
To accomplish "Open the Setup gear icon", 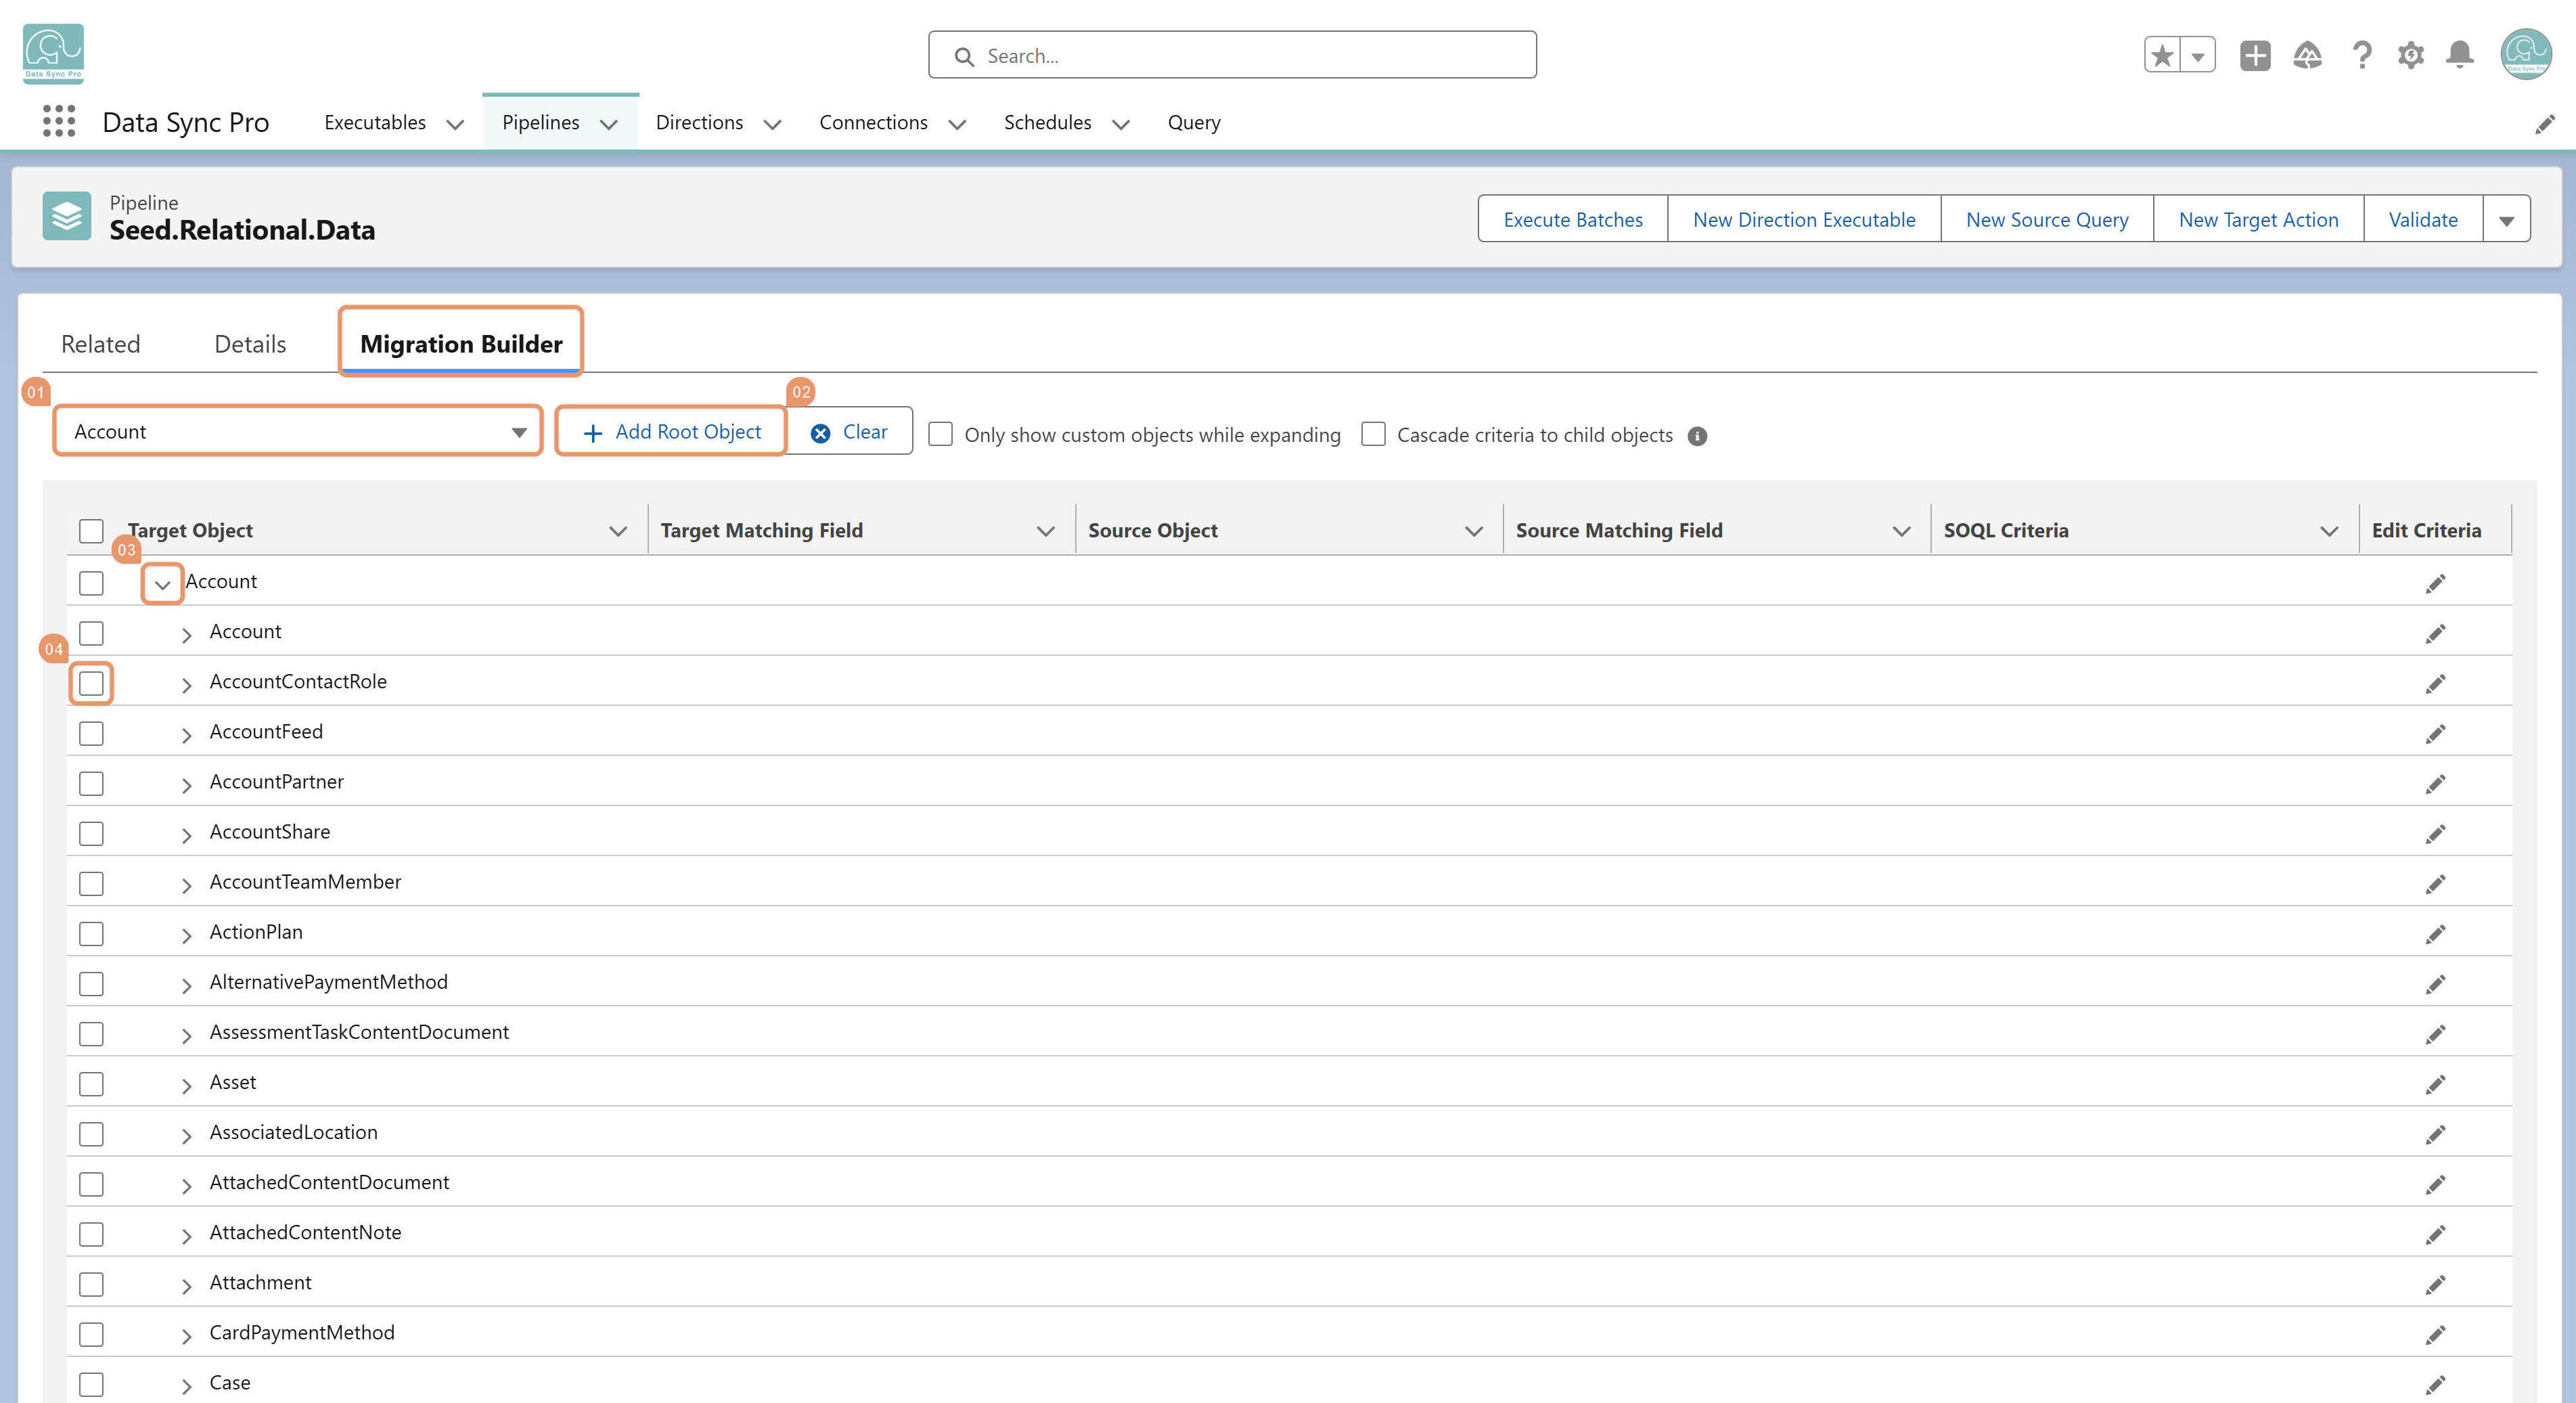I will pos(2410,55).
